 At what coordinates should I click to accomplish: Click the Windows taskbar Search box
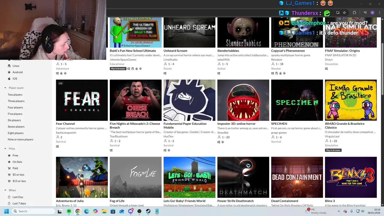pyautogui.click(x=33, y=211)
